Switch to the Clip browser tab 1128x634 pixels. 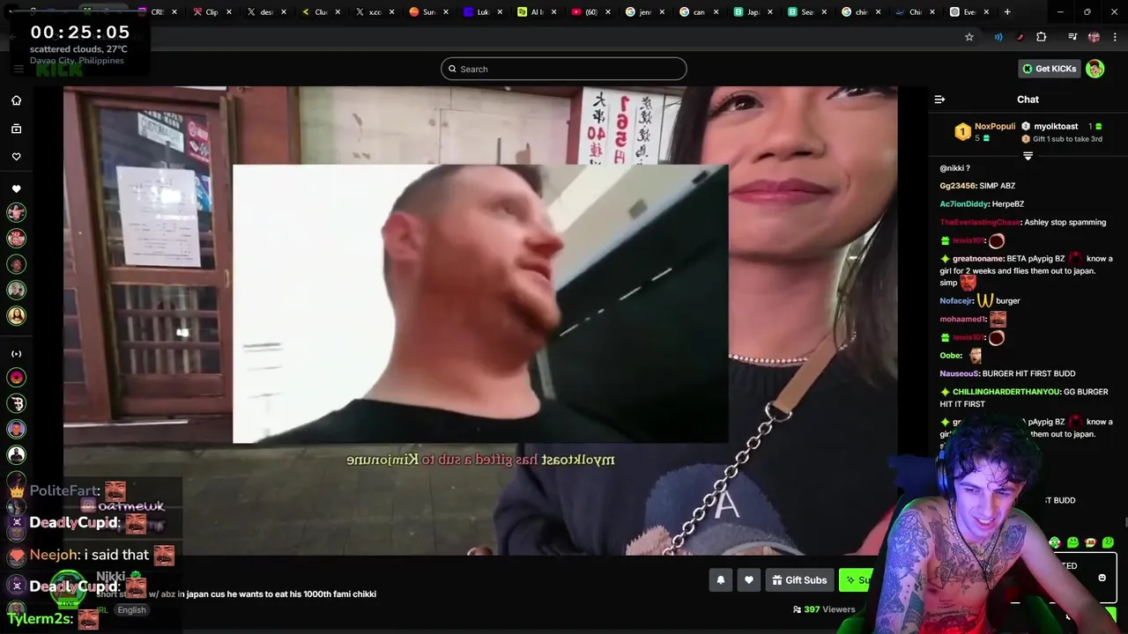[211, 12]
